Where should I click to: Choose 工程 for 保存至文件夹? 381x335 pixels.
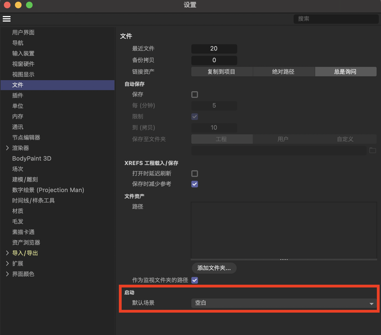coord(222,139)
